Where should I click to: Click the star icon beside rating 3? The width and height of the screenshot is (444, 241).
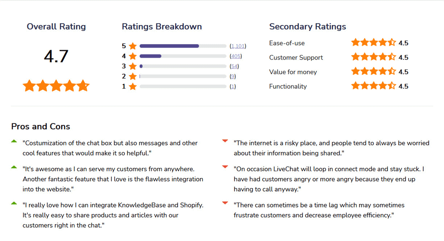pyautogui.click(x=133, y=66)
